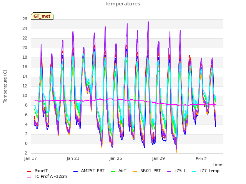Click the Jan 25 x-axis tick label
This screenshot has height=184, width=246.
point(116,158)
